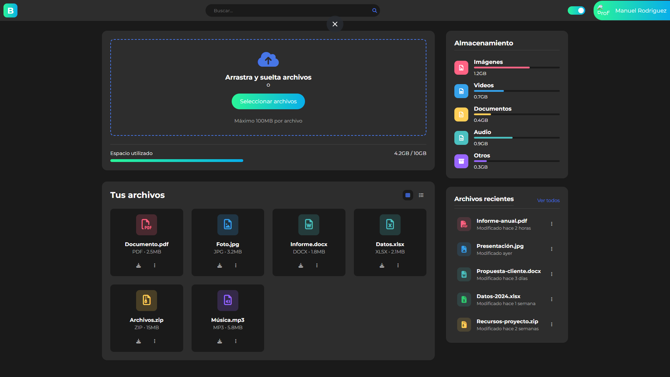Open the Manuel Rodriguez profile menu

point(640,10)
